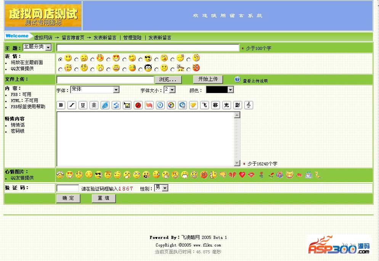Click blue help question mark beside 查看上传说明
The image size is (379, 261).
(238, 79)
